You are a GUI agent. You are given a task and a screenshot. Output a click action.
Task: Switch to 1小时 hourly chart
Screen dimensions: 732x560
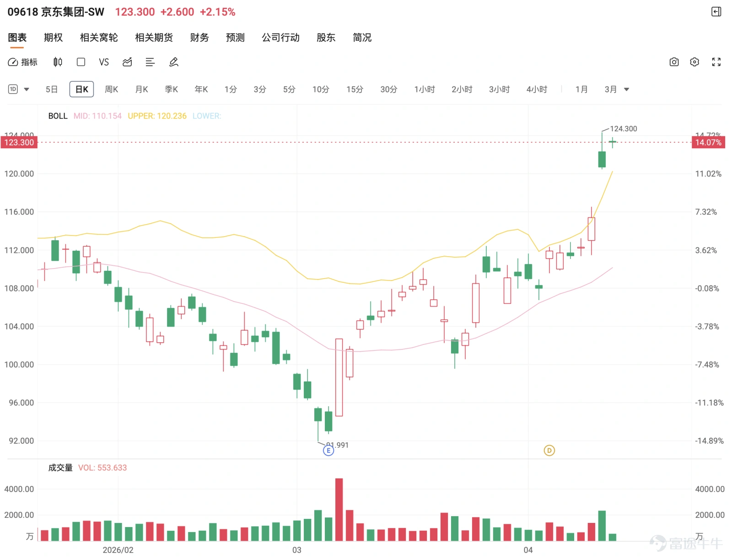425,89
